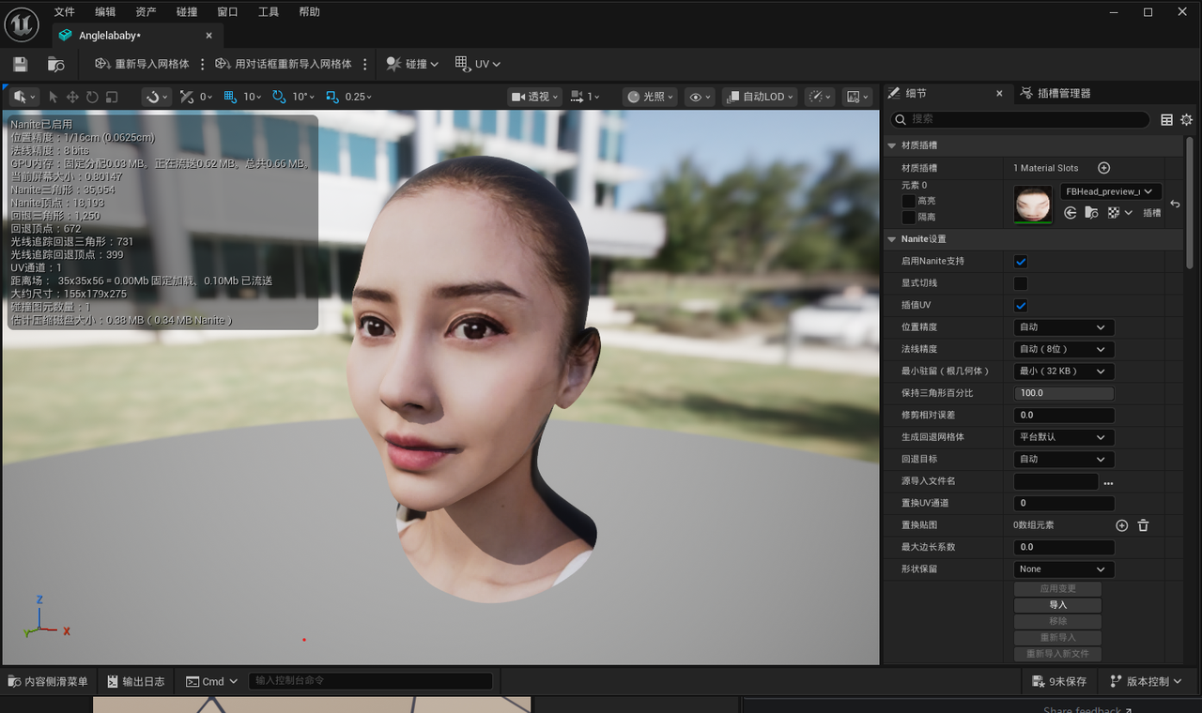Open the 碰撞 toolbar dropdown

coord(412,64)
